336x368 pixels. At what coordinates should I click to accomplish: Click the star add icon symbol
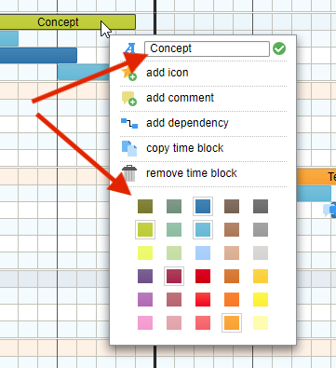(129, 73)
